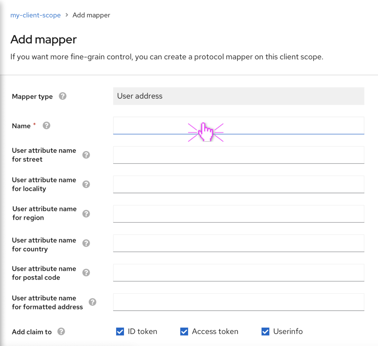Image resolution: width=378 pixels, height=346 pixels.
Task: Click the fine-grain control description text
Action: [167, 57]
